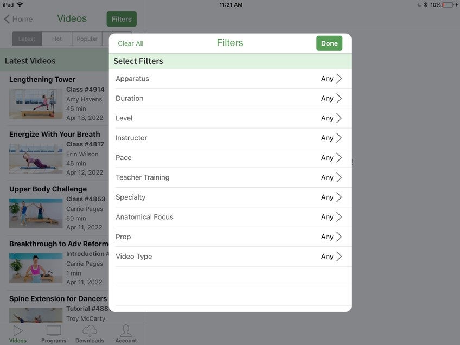Switch to the Popular segment
The height and width of the screenshot is (345, 460).
point(87,39)
